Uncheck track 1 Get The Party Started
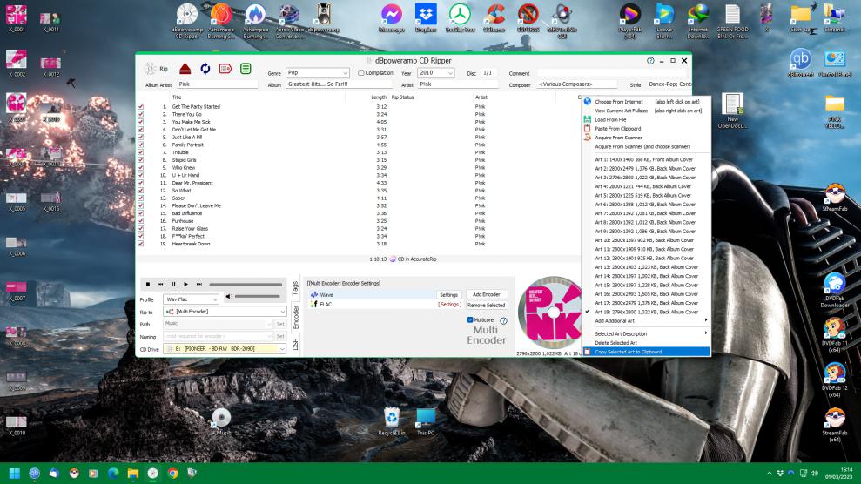This screenshot has height=484, width=861. (x=141, y=106)
